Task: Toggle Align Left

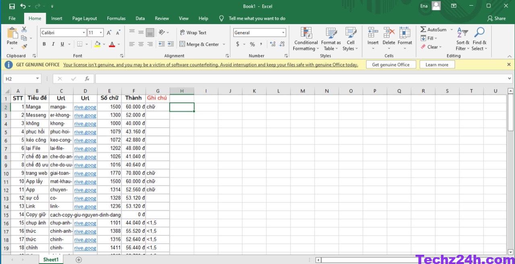Action: click(132, 44)
